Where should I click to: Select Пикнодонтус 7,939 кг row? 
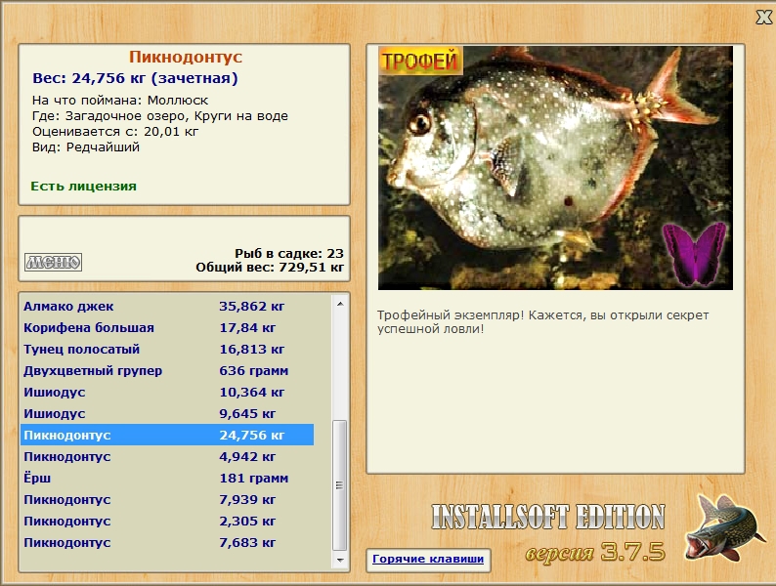(x=167, y=499)
